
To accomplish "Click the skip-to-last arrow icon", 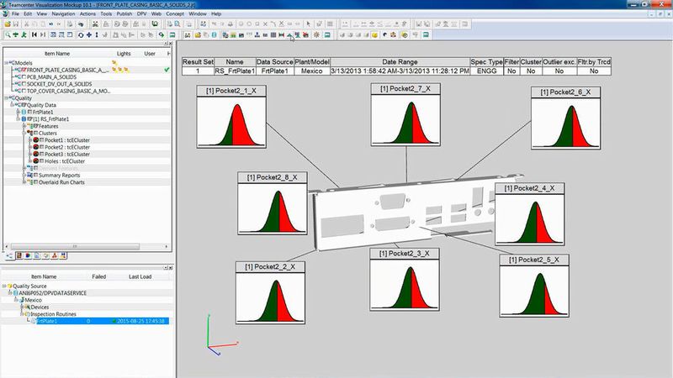I will [x=43, y=34].
